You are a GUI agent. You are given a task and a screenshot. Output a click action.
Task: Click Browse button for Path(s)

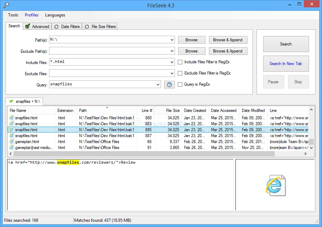pos(191,40)
